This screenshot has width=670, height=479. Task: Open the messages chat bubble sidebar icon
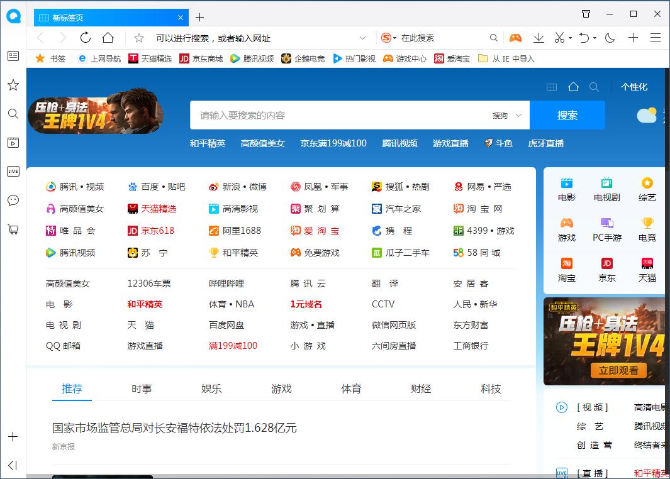click(x=13, y=200)
